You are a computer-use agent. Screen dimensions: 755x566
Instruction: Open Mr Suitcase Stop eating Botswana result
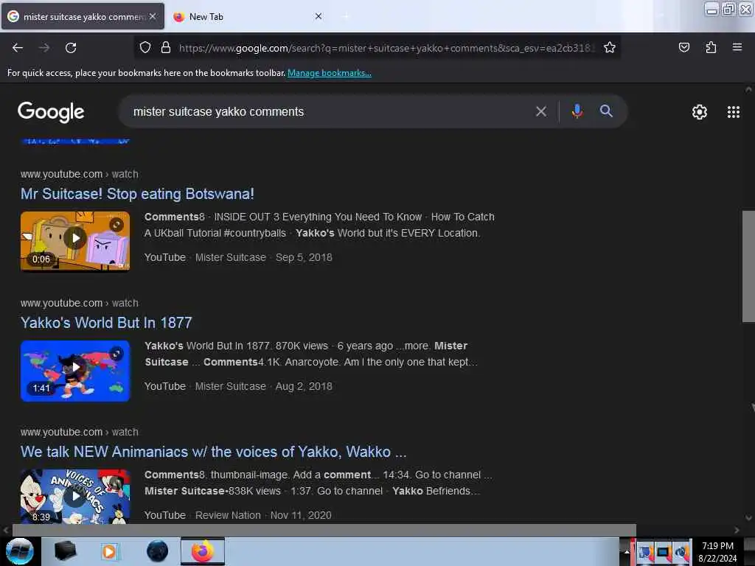click(x=137, y=194)
